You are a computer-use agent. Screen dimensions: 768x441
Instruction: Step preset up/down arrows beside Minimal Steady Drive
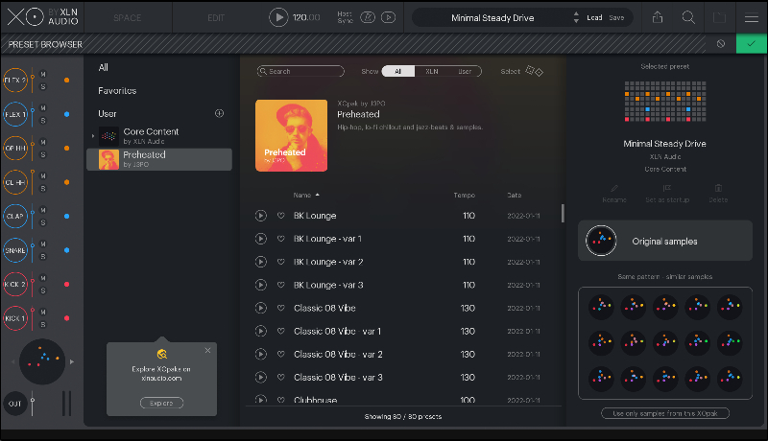click(576, 17)
